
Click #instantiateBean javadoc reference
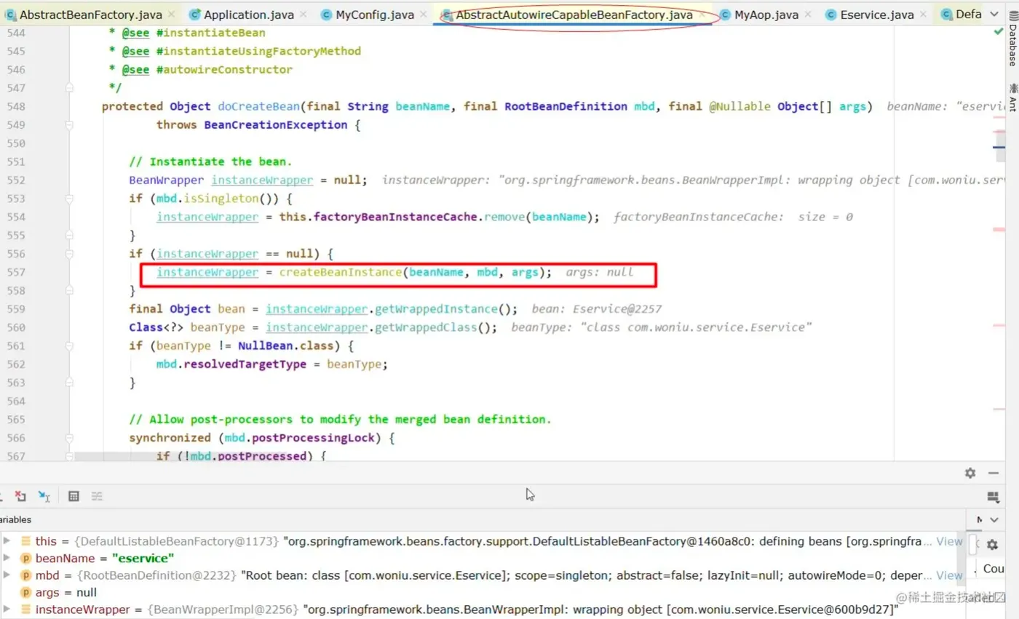[210, 33]
